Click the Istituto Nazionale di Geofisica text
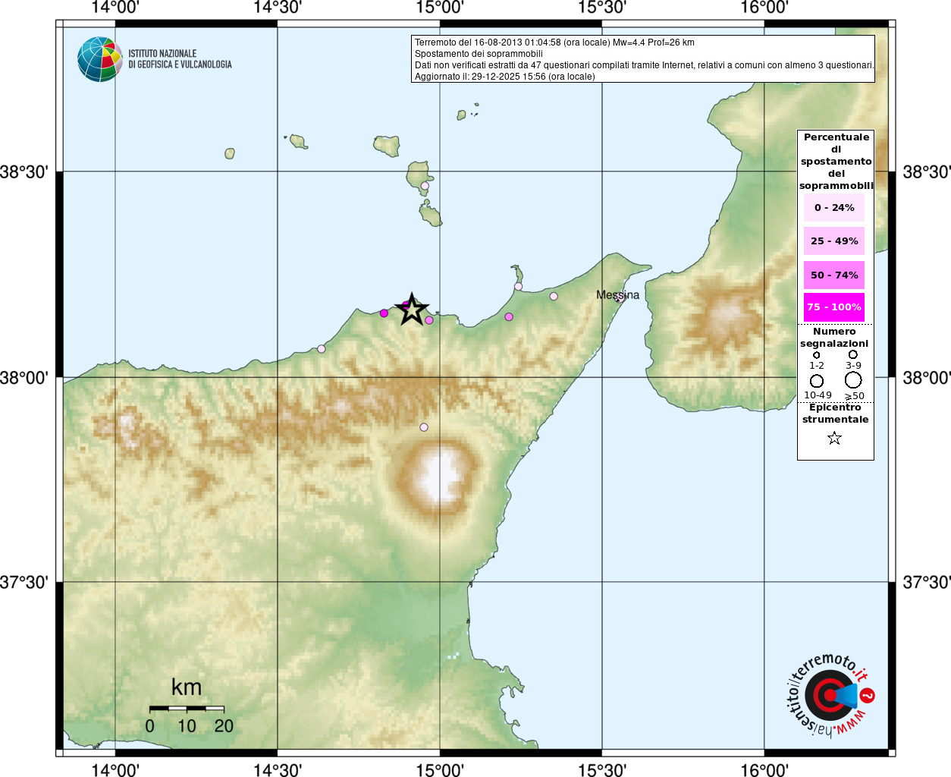The width and height of the screenshot is (951, 777). tap(180, 59)
